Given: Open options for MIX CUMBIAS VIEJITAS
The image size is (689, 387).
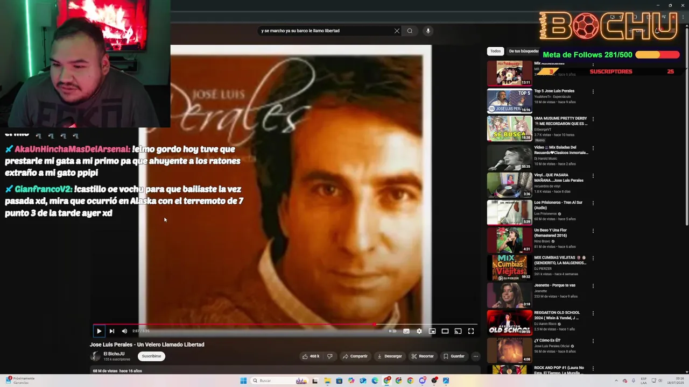Looking at the screenshot, I should pyautogui.click(x=593, y=259).
